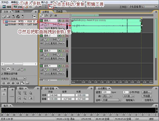Show video files filter icon in Files panel
159x121 pixels.
tap(13, 83)
